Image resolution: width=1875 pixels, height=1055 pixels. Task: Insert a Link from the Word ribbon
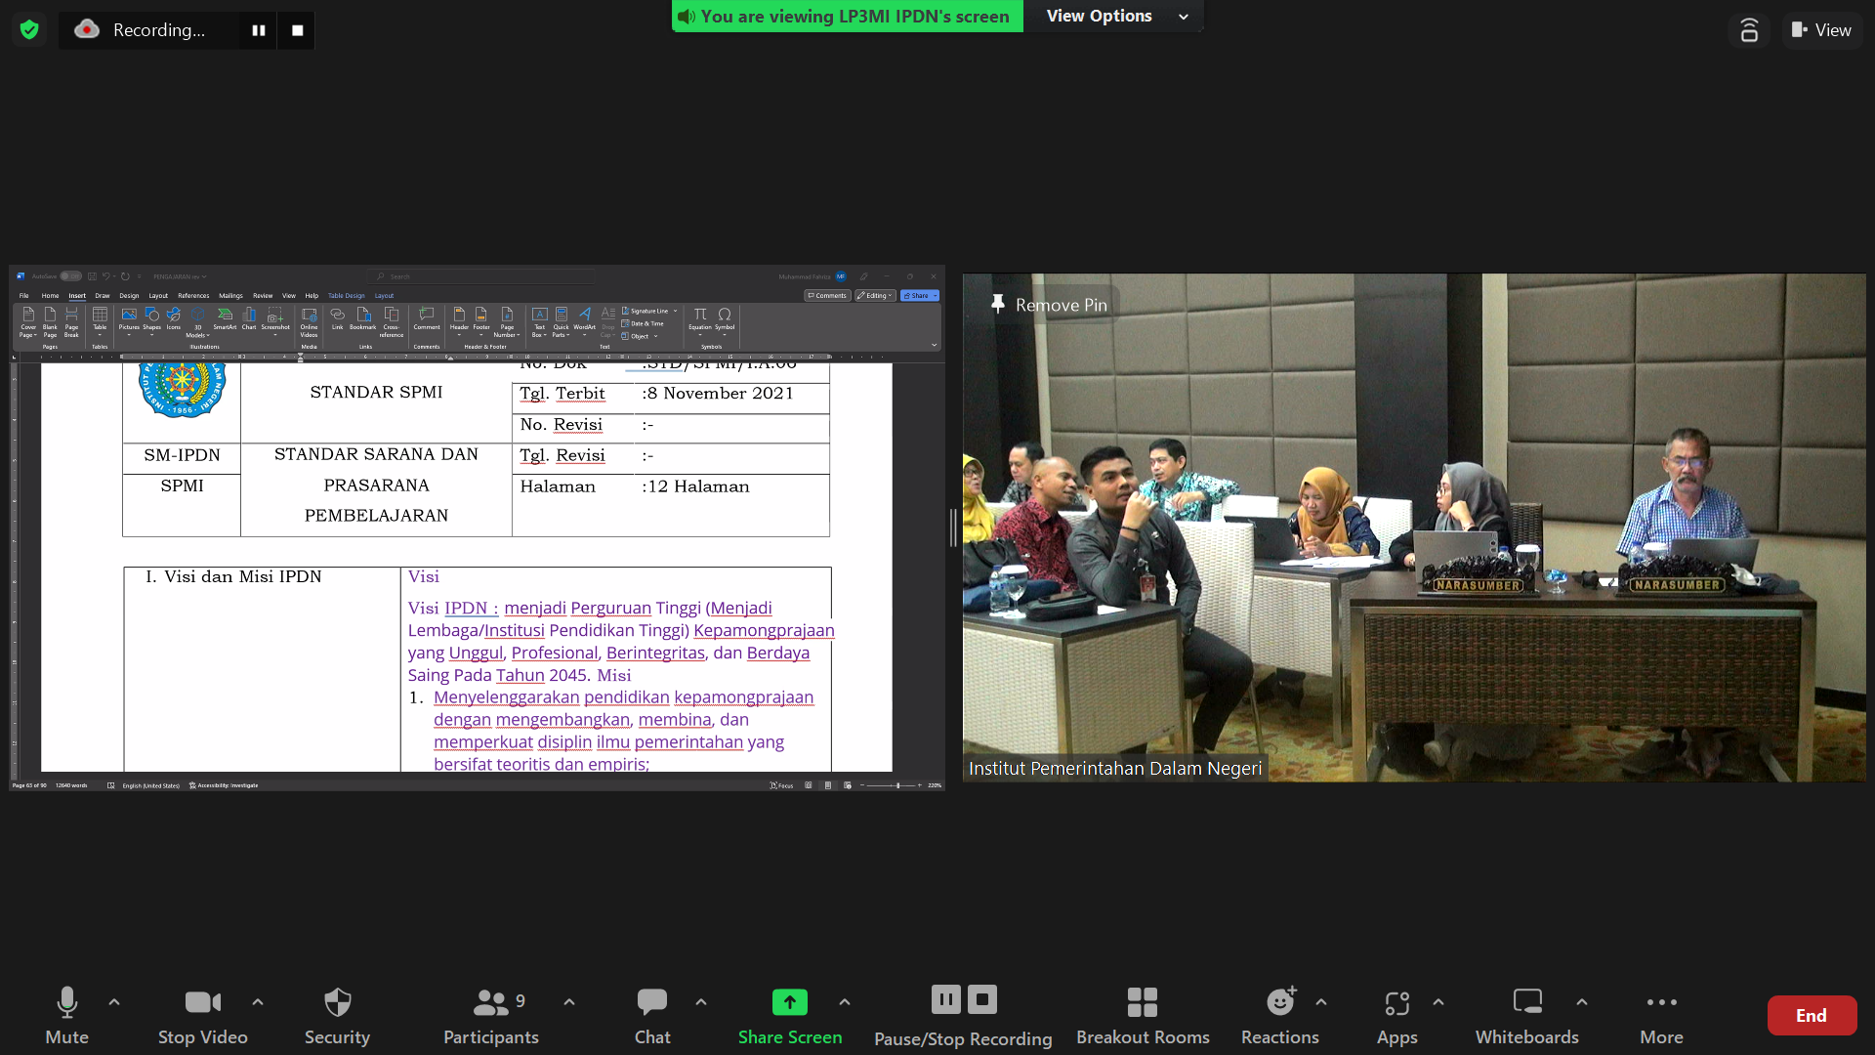tap(337, 318)
